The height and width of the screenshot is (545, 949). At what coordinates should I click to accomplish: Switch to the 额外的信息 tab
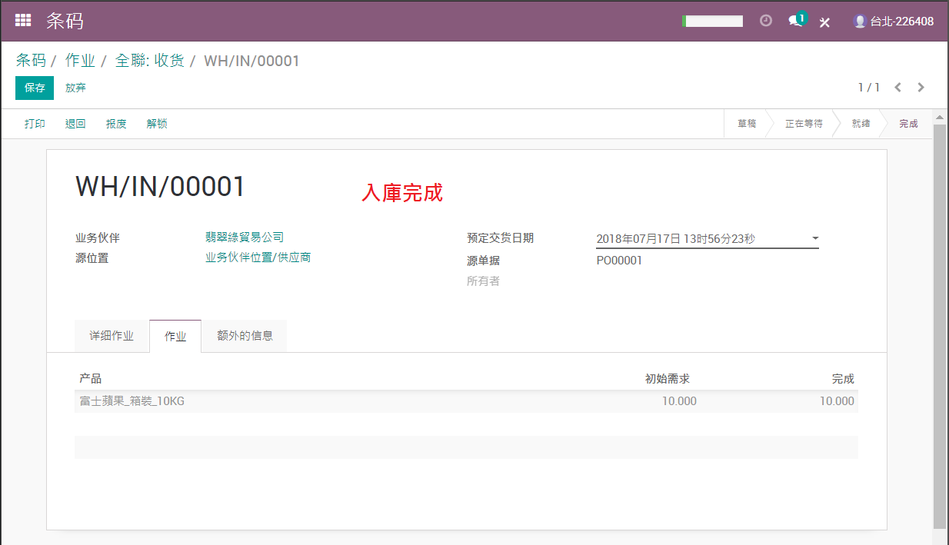point(245,336)
